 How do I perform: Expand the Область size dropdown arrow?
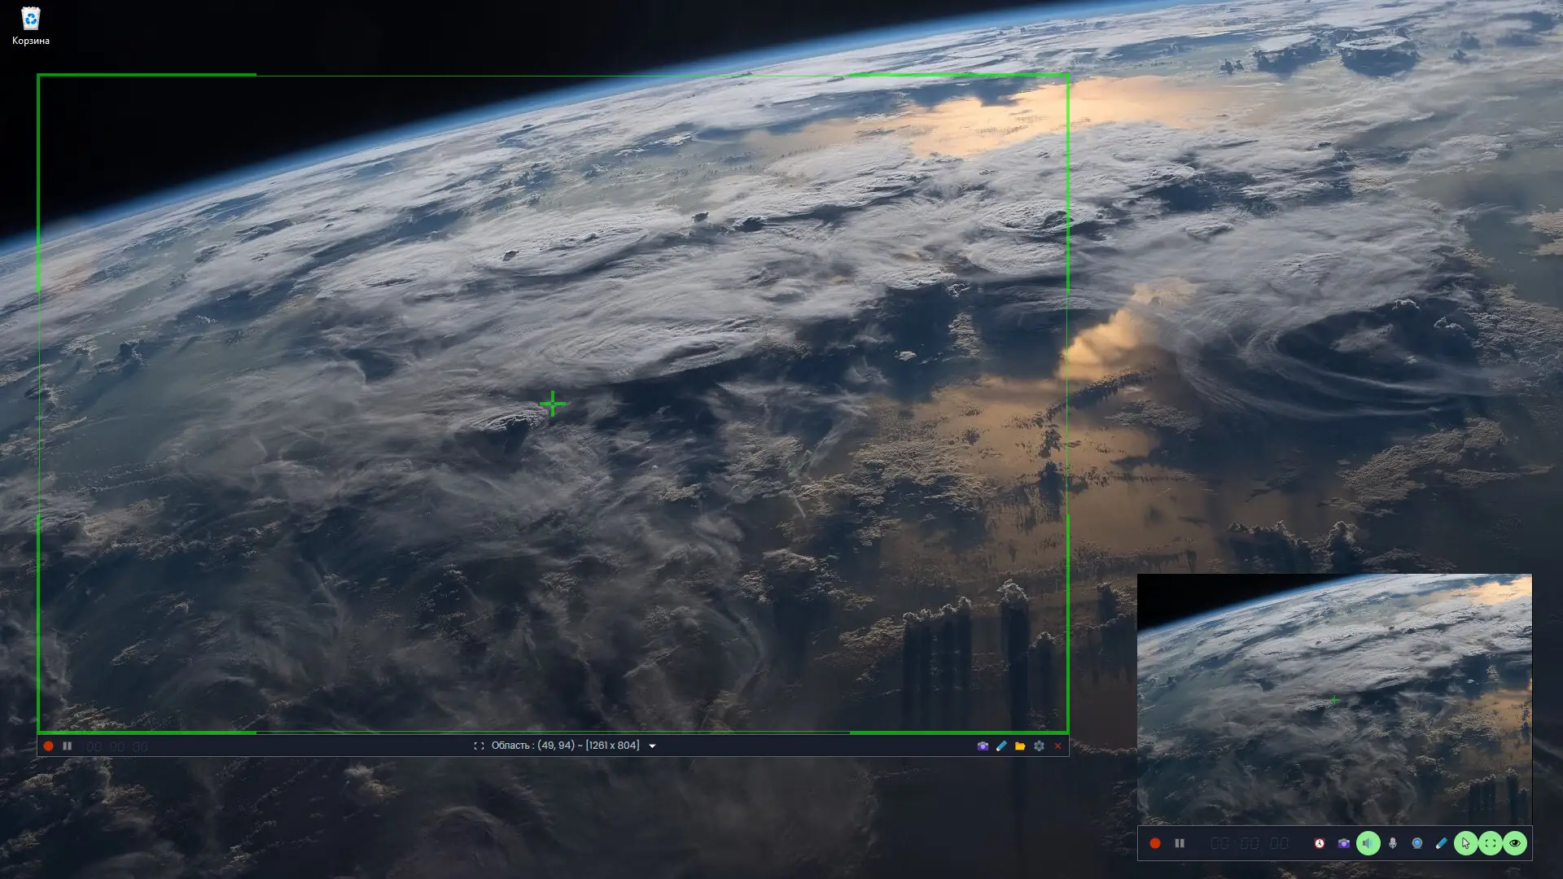coord(652,746)
